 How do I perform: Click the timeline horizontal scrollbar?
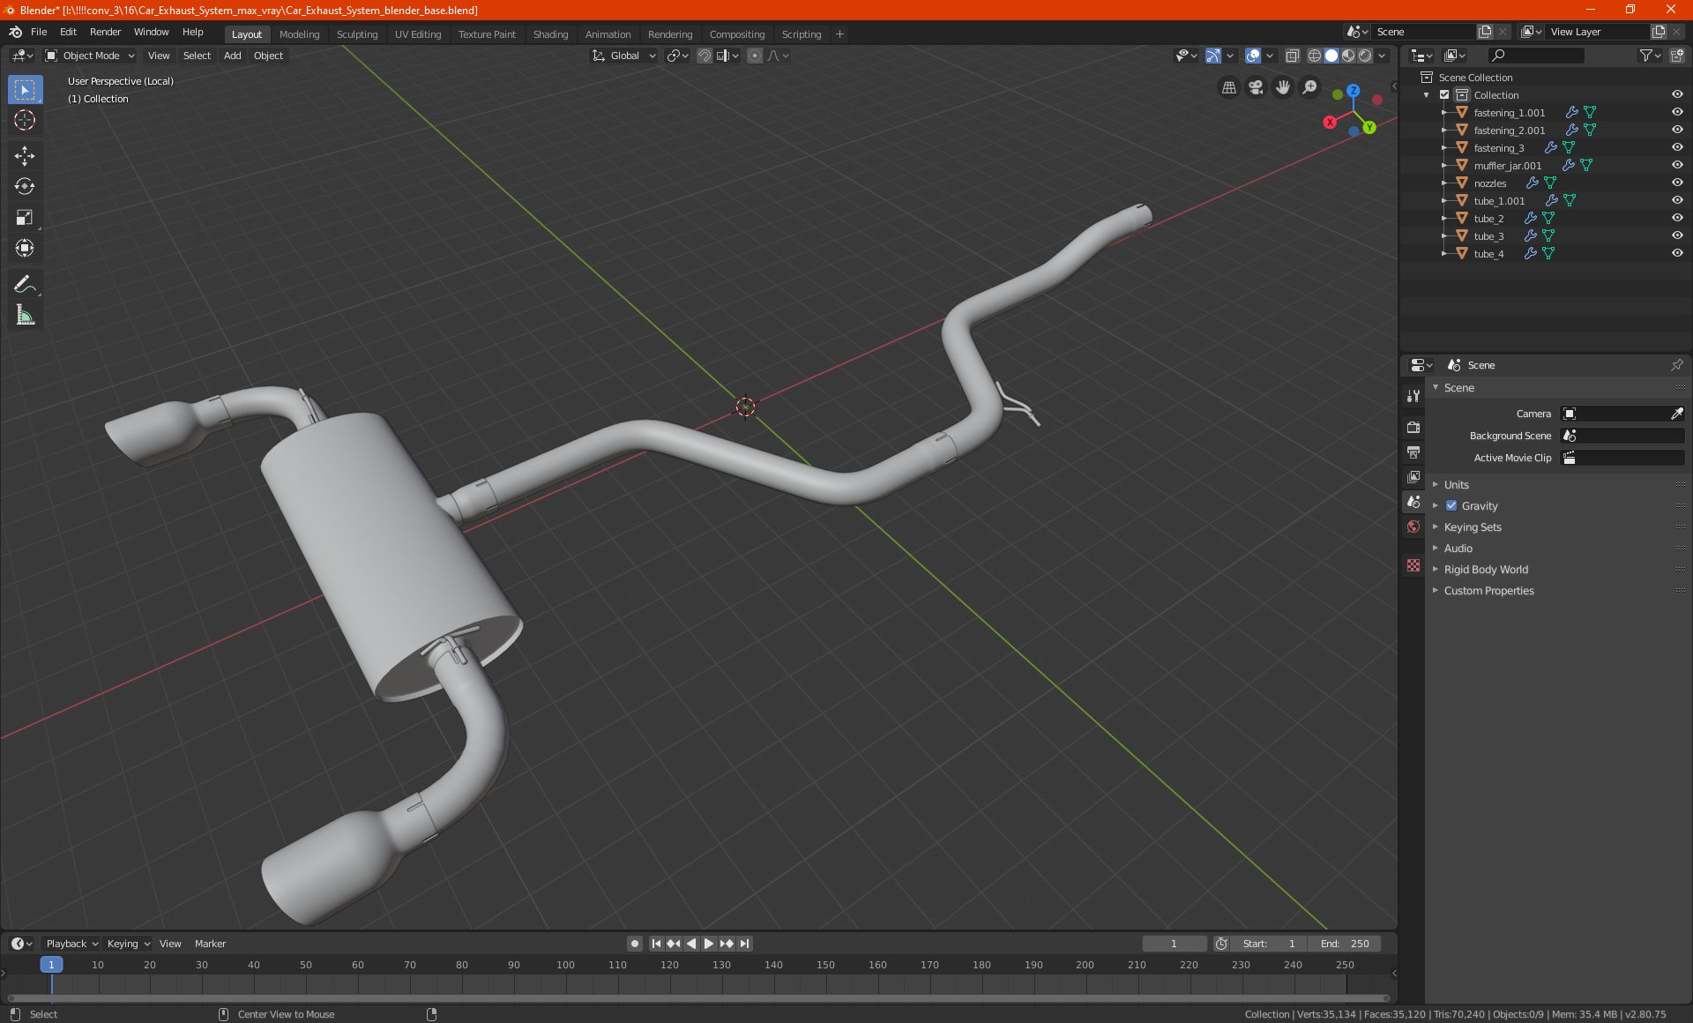[697, 998]
